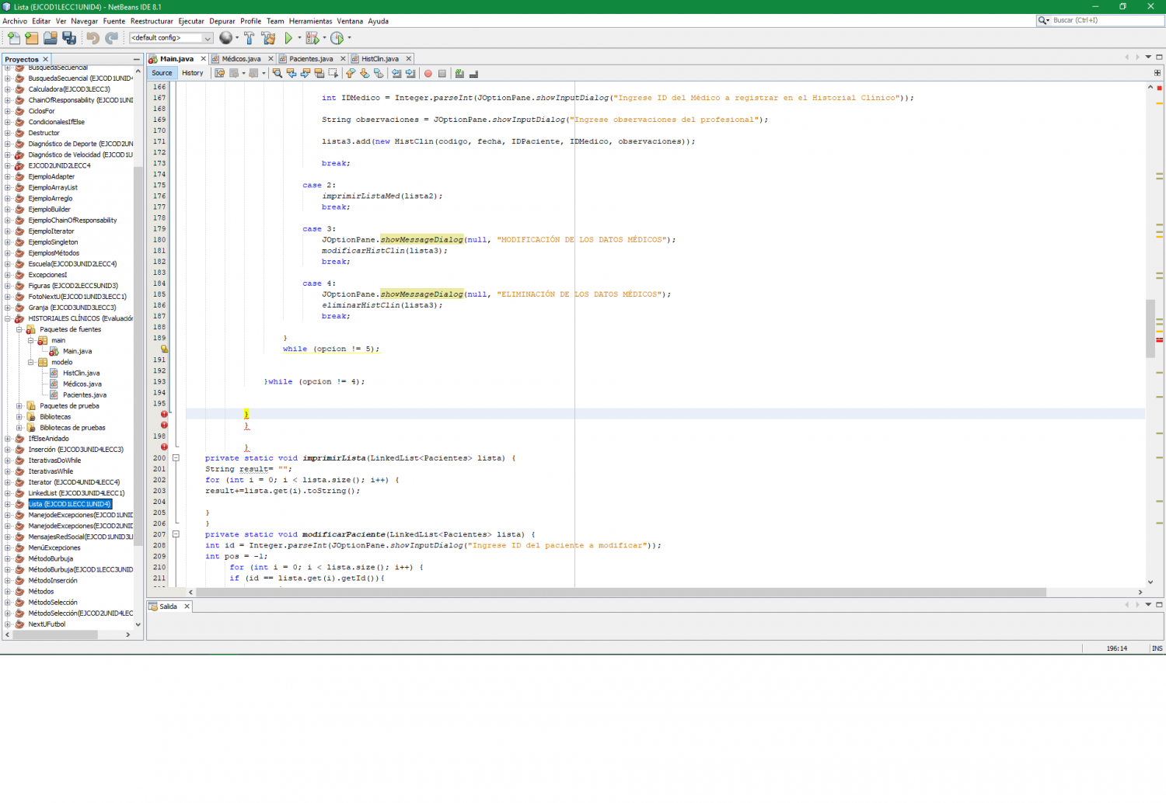This screenshot has width=1166, height=803.
Task: Click the INS insert mode indicator
Action: [x=1157, y=648]
